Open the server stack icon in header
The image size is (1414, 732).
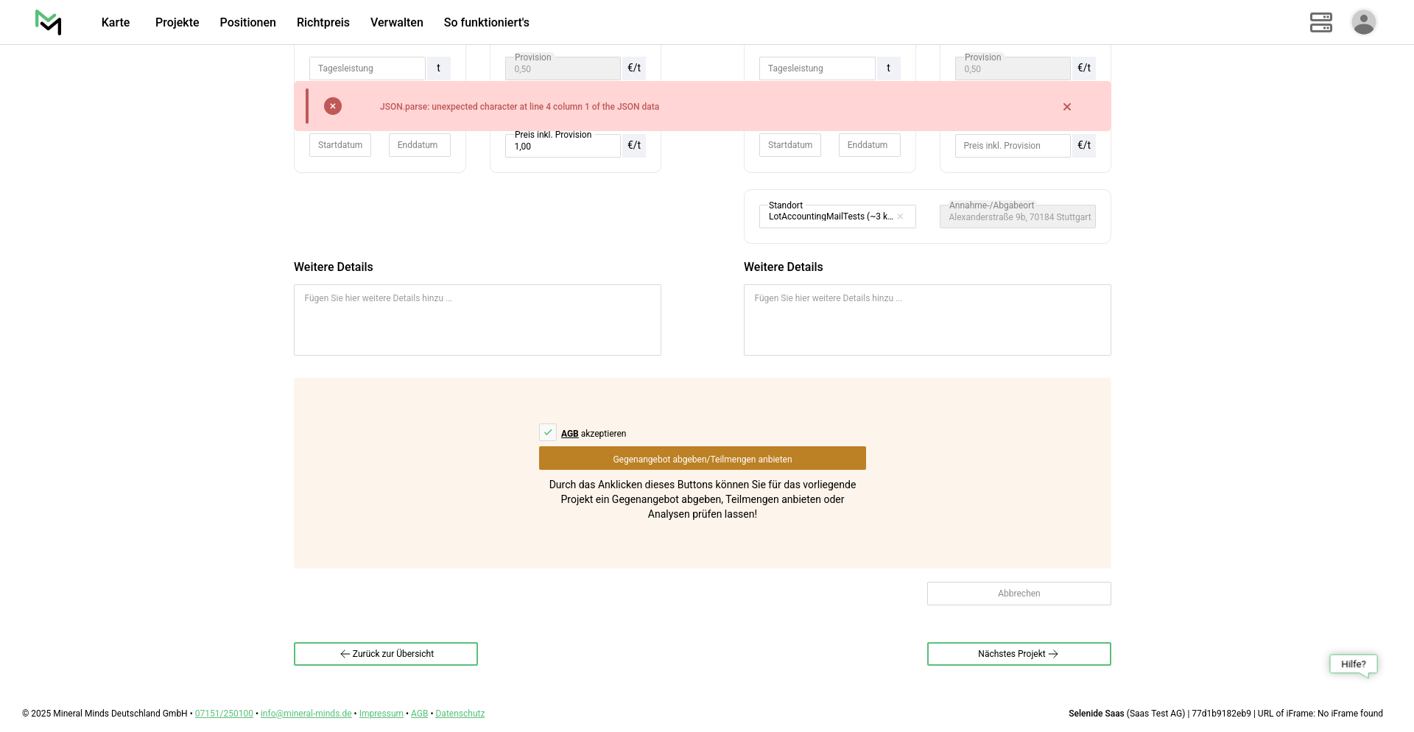[1320, 22]
